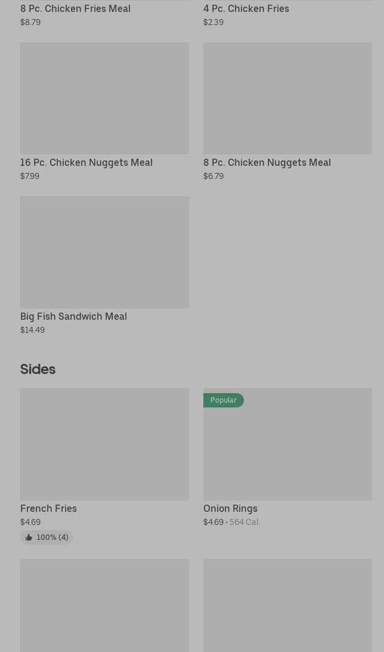Click the thumbs-up icon under French Fries

[x=29, y=537]
